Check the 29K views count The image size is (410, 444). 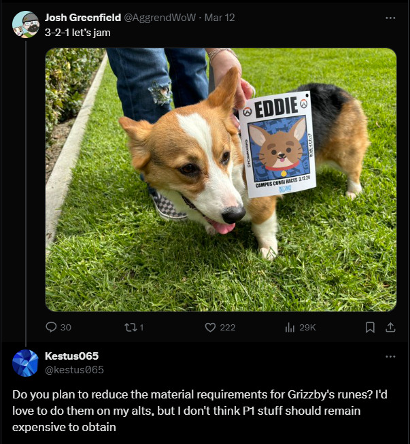[x=307, y=328]
